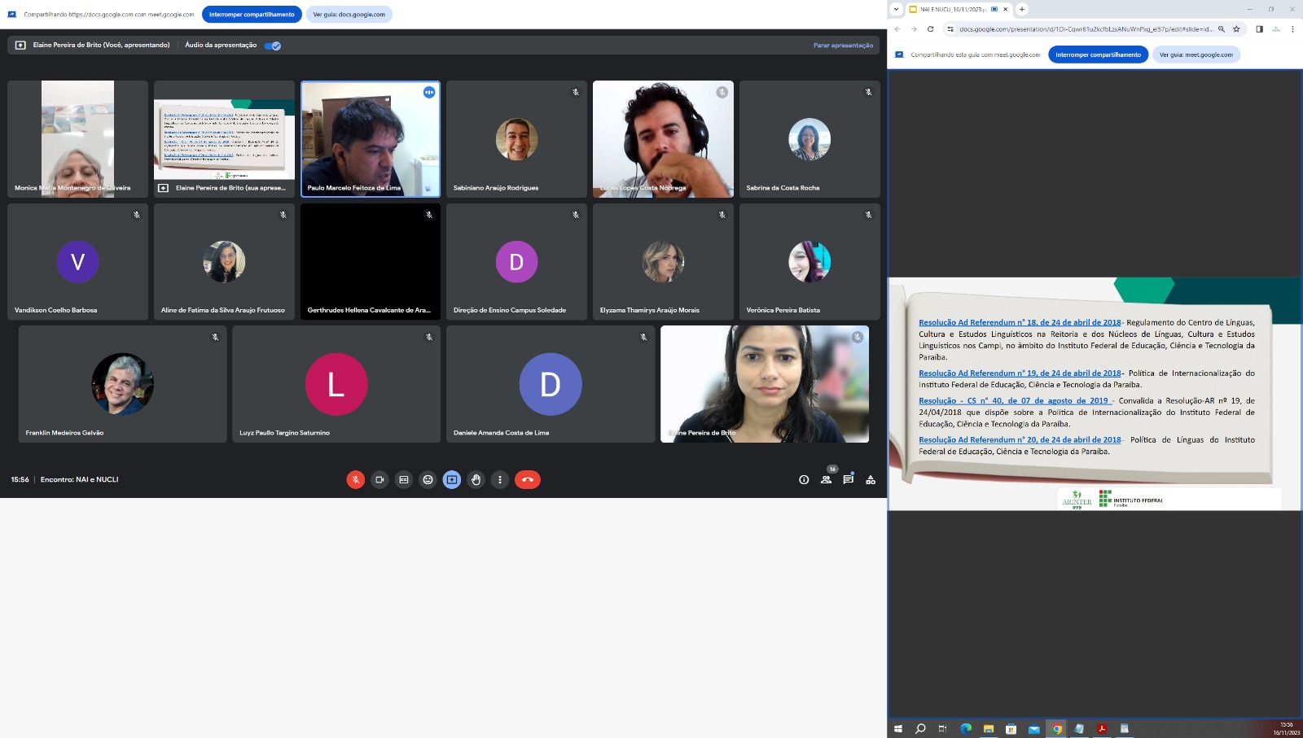
Task: Raise hand in the meeting
Action: [476, 480]
